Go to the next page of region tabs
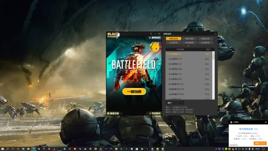This screenshot has height=151, width=268. pyautogui.click(x=194, y=46)
